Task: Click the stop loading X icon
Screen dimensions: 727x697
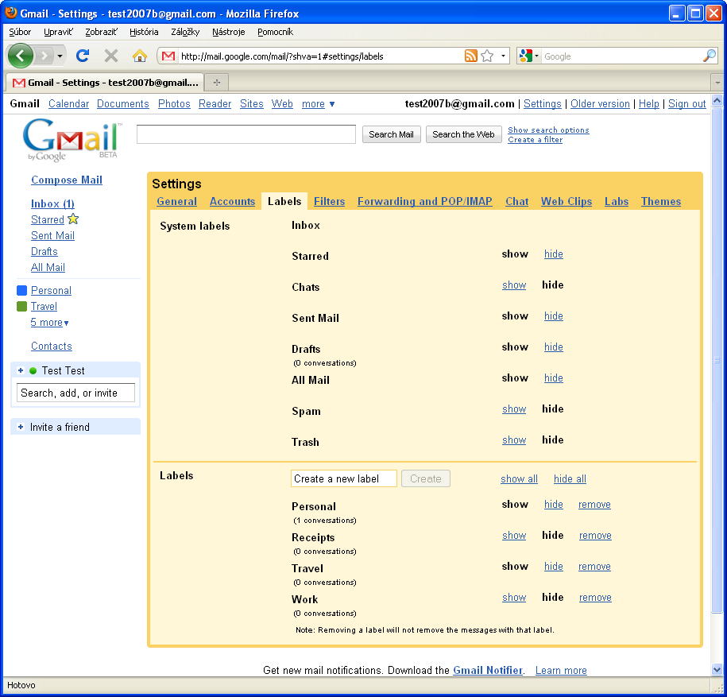Action: [110, 56]
